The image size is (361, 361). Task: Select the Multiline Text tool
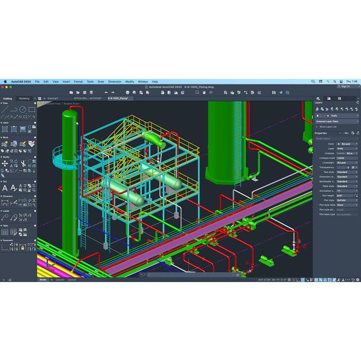(x=5, y=188)
